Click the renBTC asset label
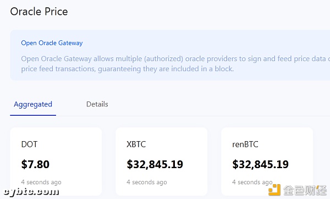The width and height of the screenshot is (330, 199). [245, 144]
